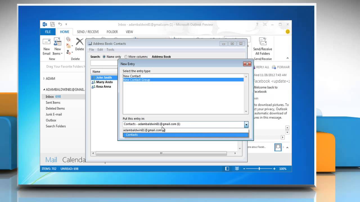Expand the ADAM folder tree
Screen dimensions: 360x202
44,79
